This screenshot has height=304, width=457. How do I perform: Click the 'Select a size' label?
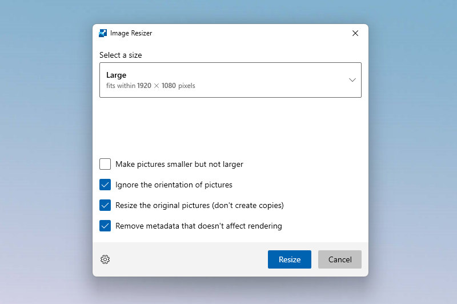coord(121,55)
